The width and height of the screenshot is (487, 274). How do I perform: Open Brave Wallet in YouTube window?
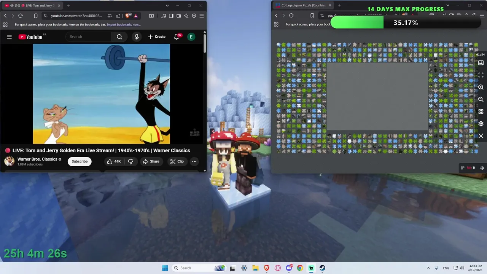tap(179, 16)
